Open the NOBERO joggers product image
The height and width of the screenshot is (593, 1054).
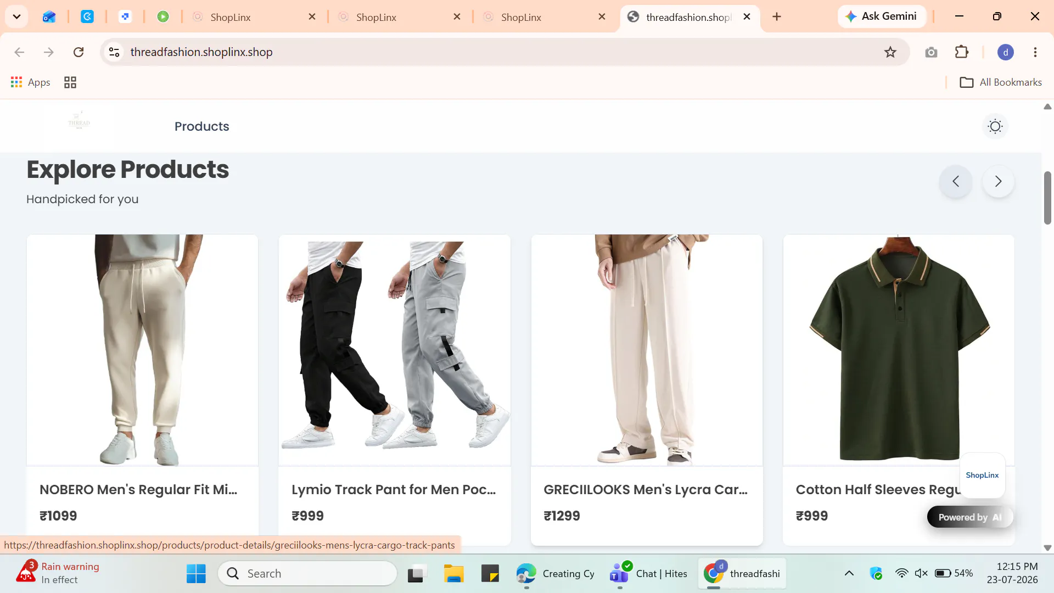coord(142,350)
